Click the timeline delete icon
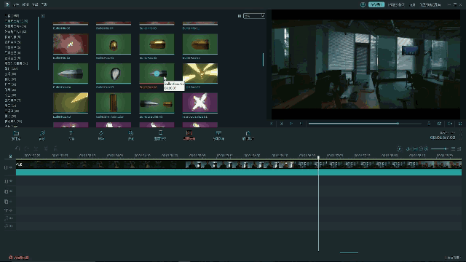Viewport: 466px width, 262px height. click(55, 148)
